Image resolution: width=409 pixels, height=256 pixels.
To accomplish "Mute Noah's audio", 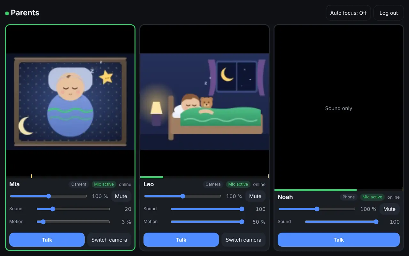I will [x=390, y=209].
